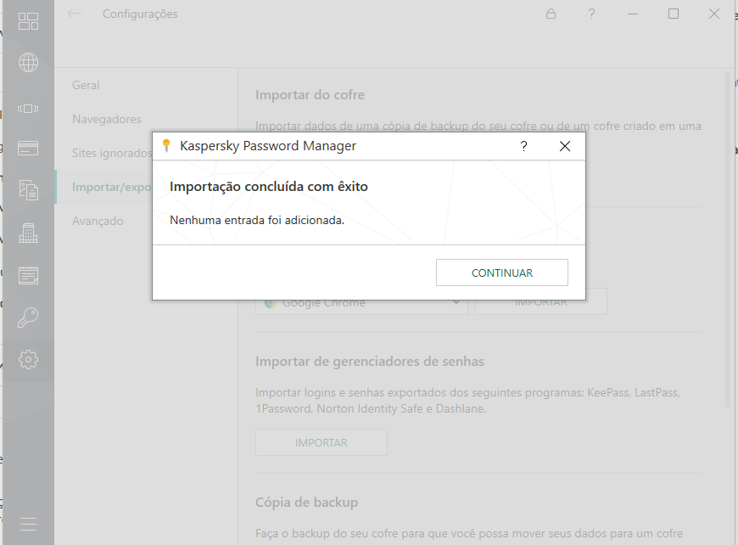The width and height of the screenshot is (738, 545).
Task: Open the bank cards sidebar icon
Action: [x=28, y=149]
